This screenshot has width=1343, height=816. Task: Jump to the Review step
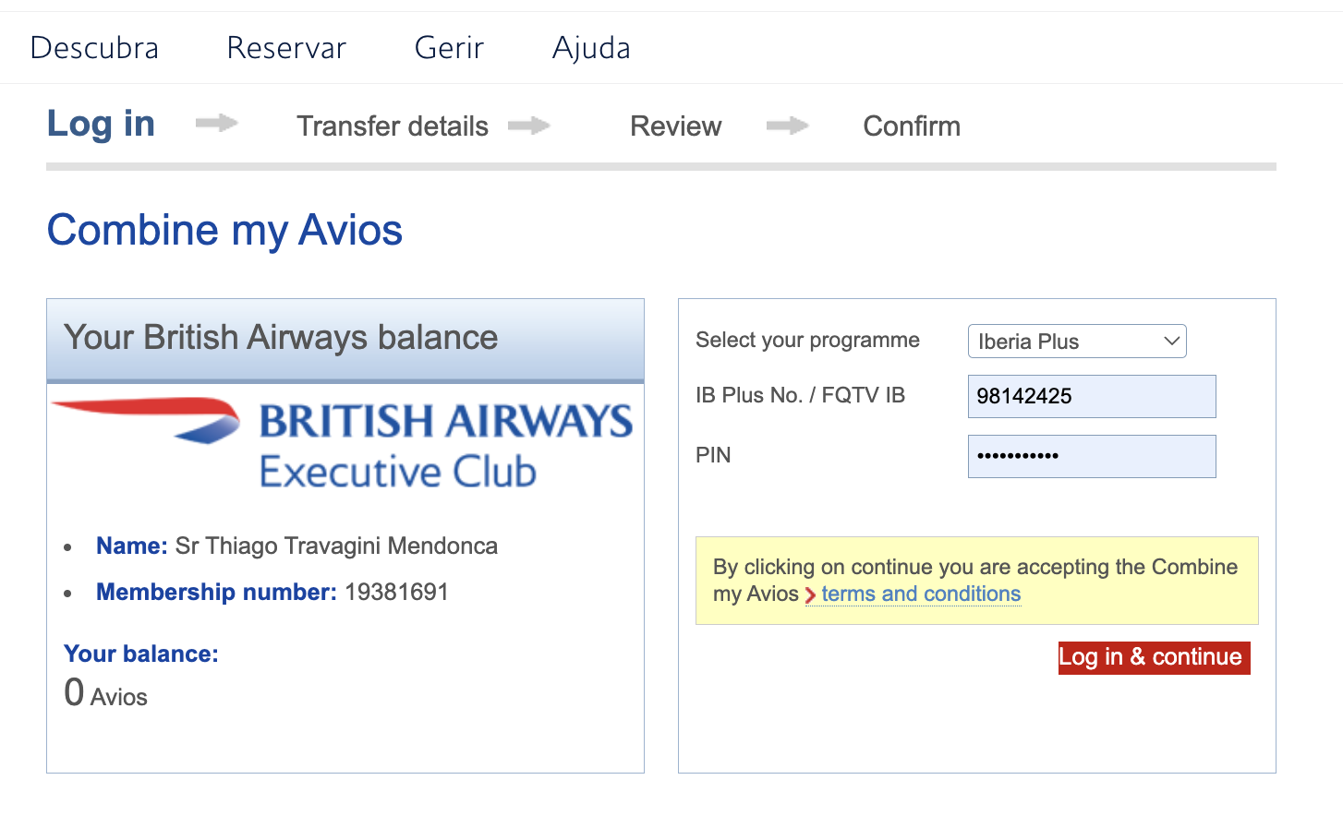pyautogui.click(x=675, y=126)
